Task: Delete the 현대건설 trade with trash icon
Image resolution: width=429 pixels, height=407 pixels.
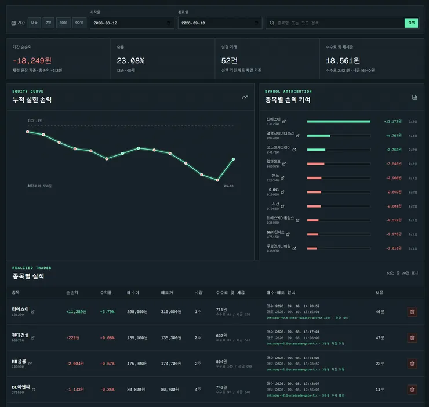Action: click(412, 338)
